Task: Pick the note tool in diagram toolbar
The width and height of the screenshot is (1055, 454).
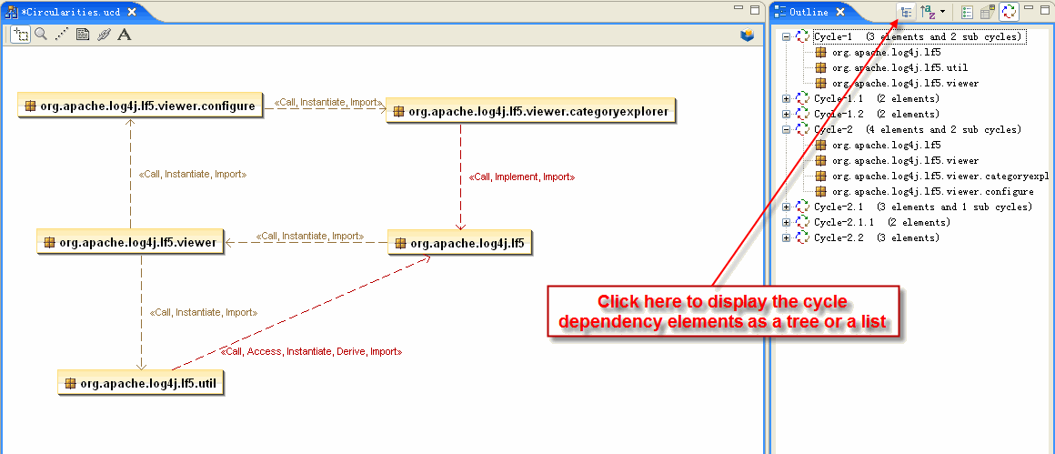Action: (83, 35)
